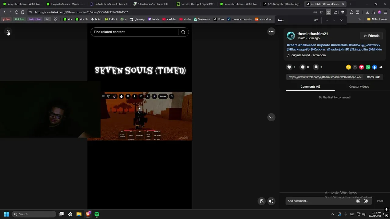Close the find-in-page bar
Image resolution: width=390 pixels, height=219 pixels.
click(341, 20)
